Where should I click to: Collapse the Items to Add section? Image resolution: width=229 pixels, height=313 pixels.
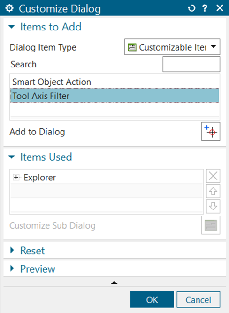click(12, 27)
